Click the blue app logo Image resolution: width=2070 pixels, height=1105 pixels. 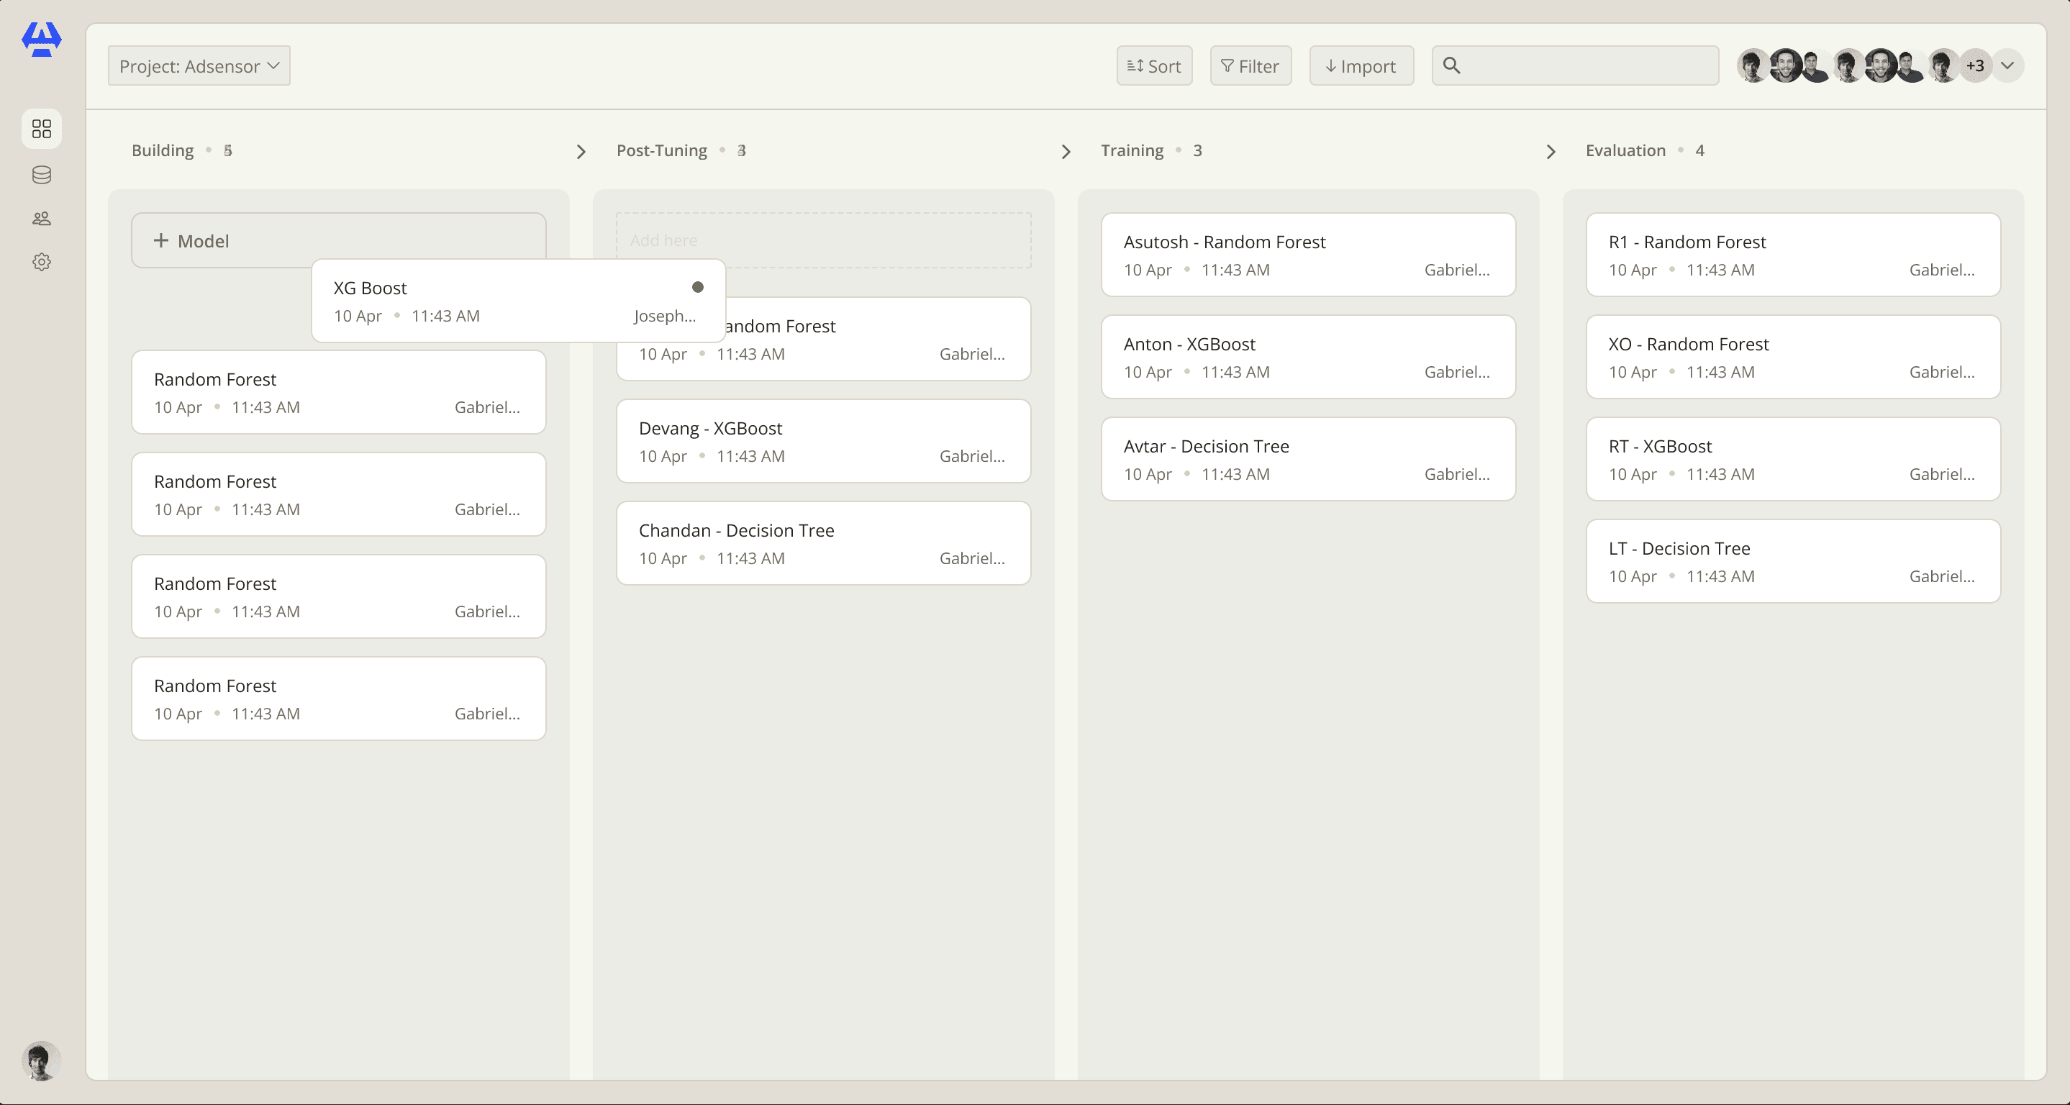coord(42,40)
